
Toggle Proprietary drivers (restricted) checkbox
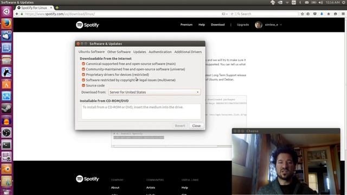[83, 75]
